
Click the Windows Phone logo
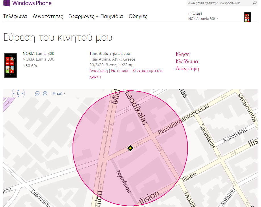coord(27,3)
